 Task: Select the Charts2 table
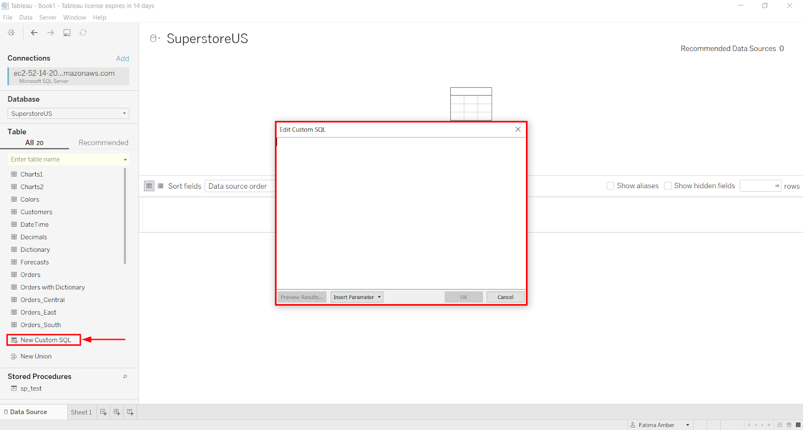(x=32, y=187)
